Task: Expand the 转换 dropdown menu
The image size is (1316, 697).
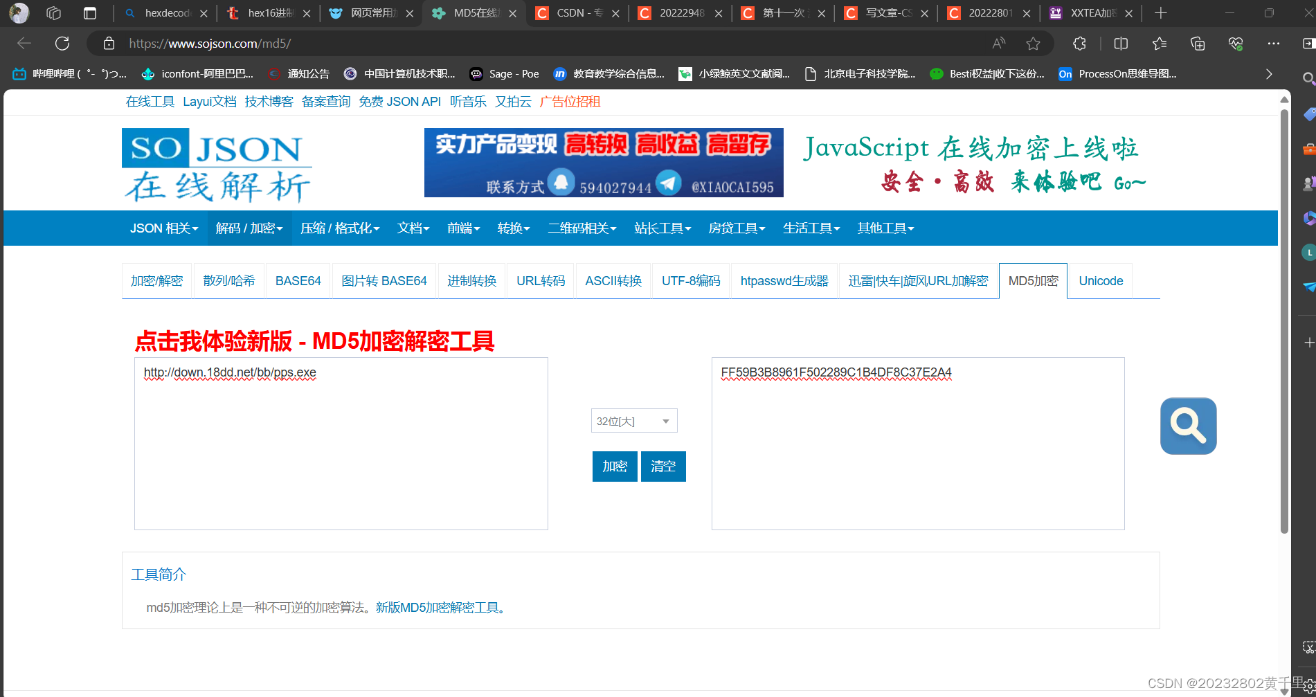Action: 514,228
